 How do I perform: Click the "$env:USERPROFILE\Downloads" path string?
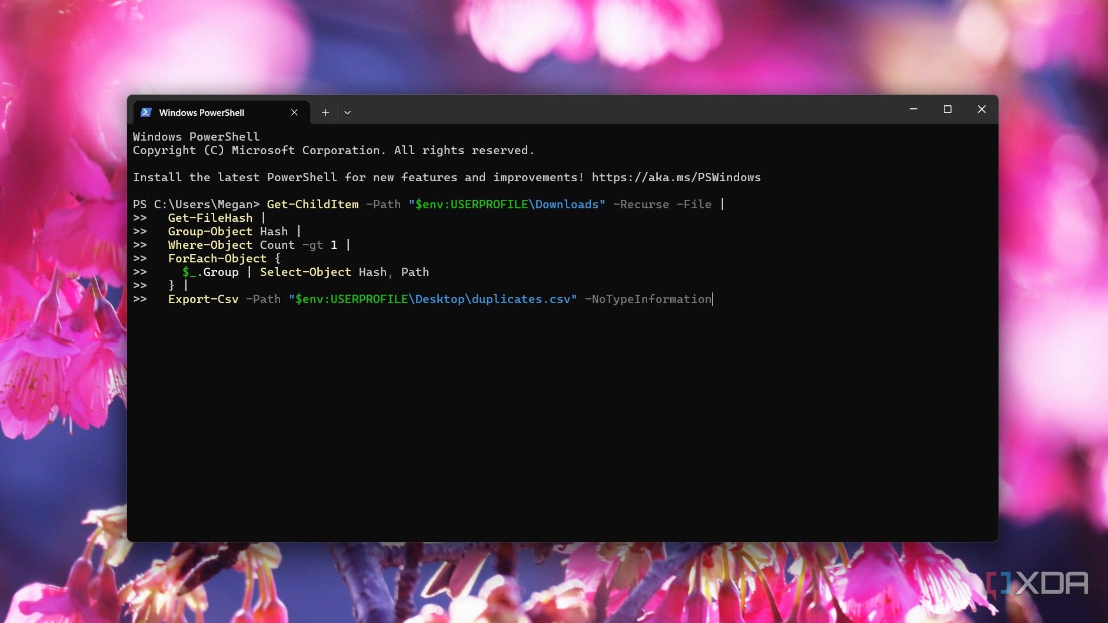(507, 204)
